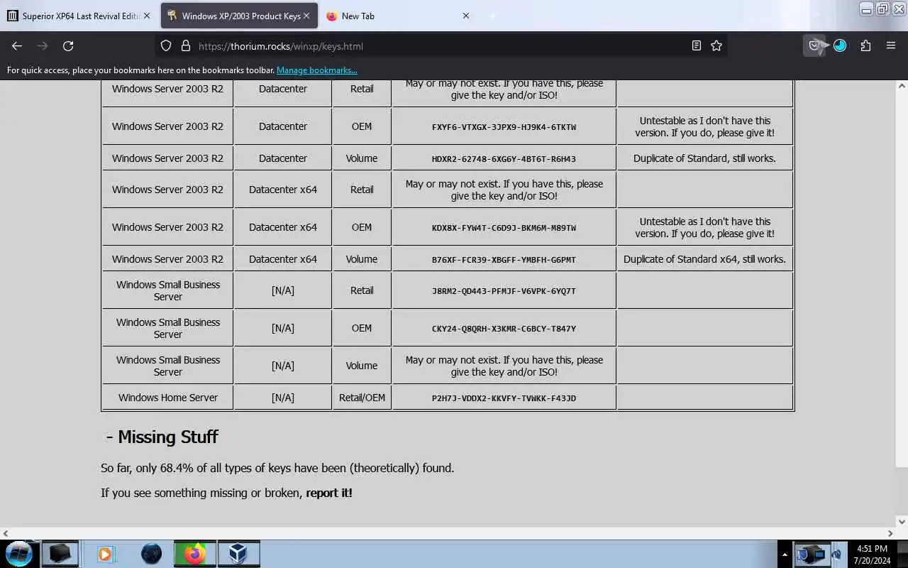Click Untestable note beside the FXYF6 key
Viewport: 908px width, 568px height.
coord(704,126)
